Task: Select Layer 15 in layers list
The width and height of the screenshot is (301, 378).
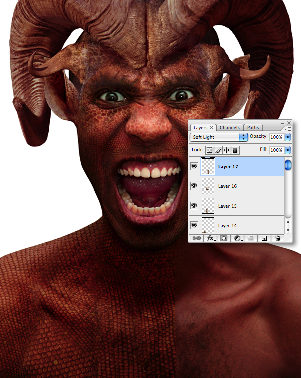Action: [x=242, y=206]
